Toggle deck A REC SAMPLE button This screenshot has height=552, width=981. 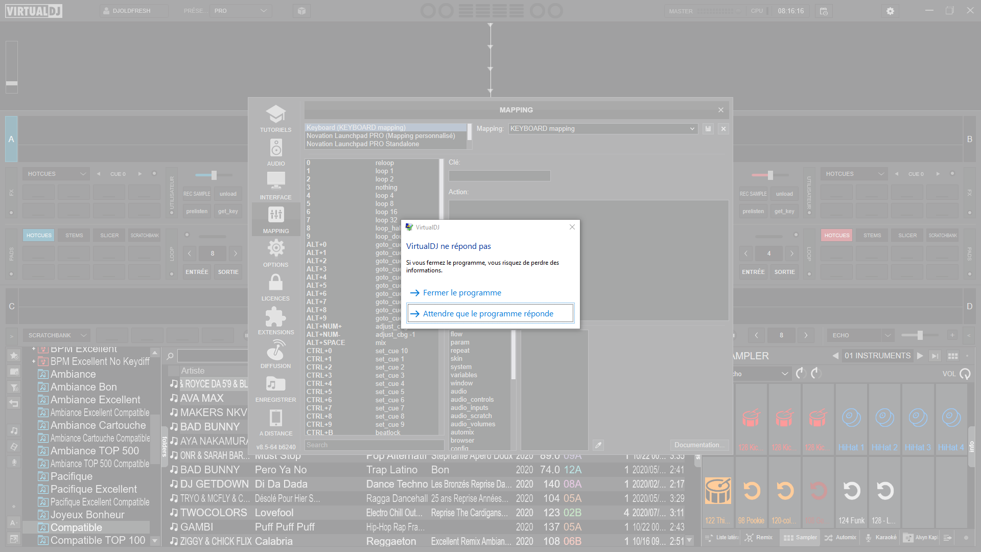click(197, 194)
